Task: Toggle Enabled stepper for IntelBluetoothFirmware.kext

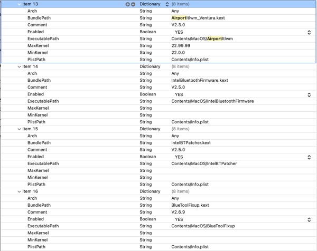Action: pyautogui.click(x=309, y=95)
